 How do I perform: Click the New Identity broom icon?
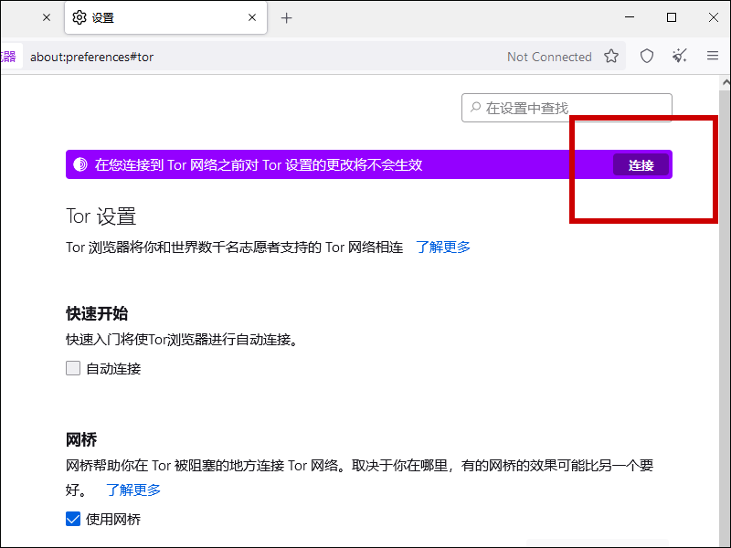(x=680, y=57)
